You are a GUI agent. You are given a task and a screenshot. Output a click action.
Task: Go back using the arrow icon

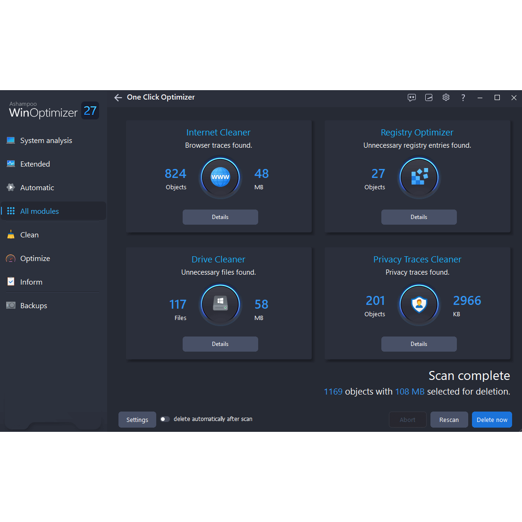[118, 98]
